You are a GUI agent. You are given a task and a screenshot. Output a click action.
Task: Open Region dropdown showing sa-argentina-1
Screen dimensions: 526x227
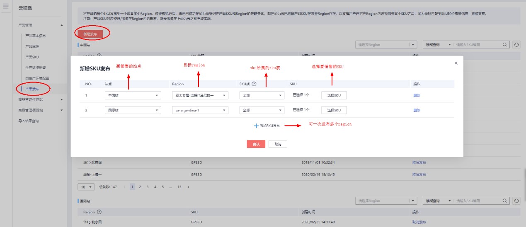[x=200, y=110]
